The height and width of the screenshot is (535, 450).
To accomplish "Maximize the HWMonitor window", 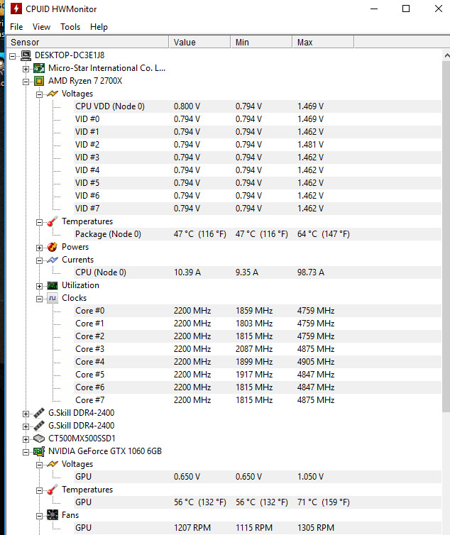I will [x=406, y=9].
